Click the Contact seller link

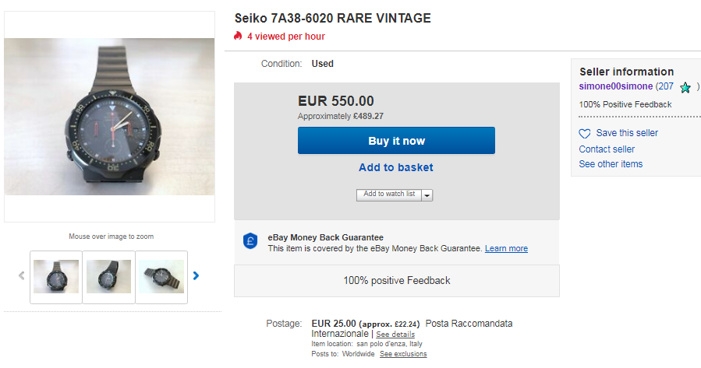pos(607,149)
